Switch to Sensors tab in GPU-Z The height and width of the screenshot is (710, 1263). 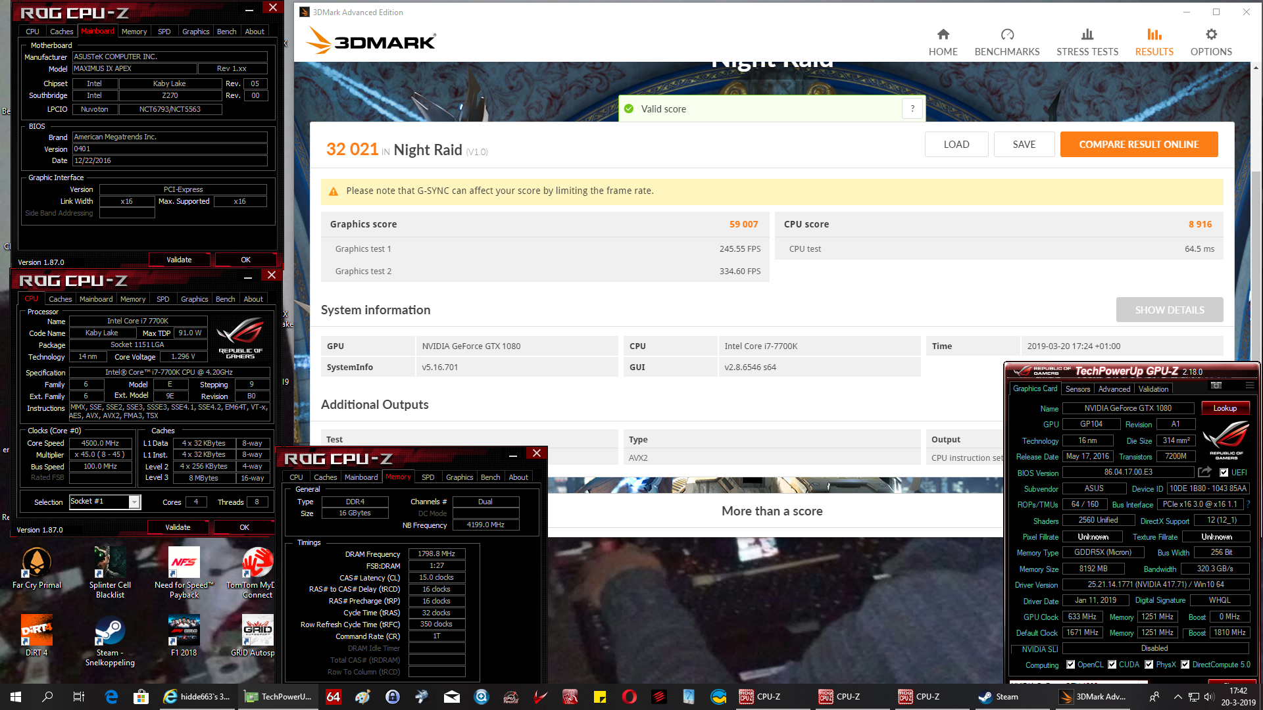[x=1077, y=389]
